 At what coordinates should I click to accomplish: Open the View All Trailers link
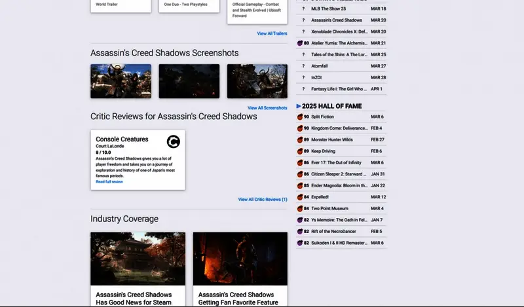coord(272,33)
